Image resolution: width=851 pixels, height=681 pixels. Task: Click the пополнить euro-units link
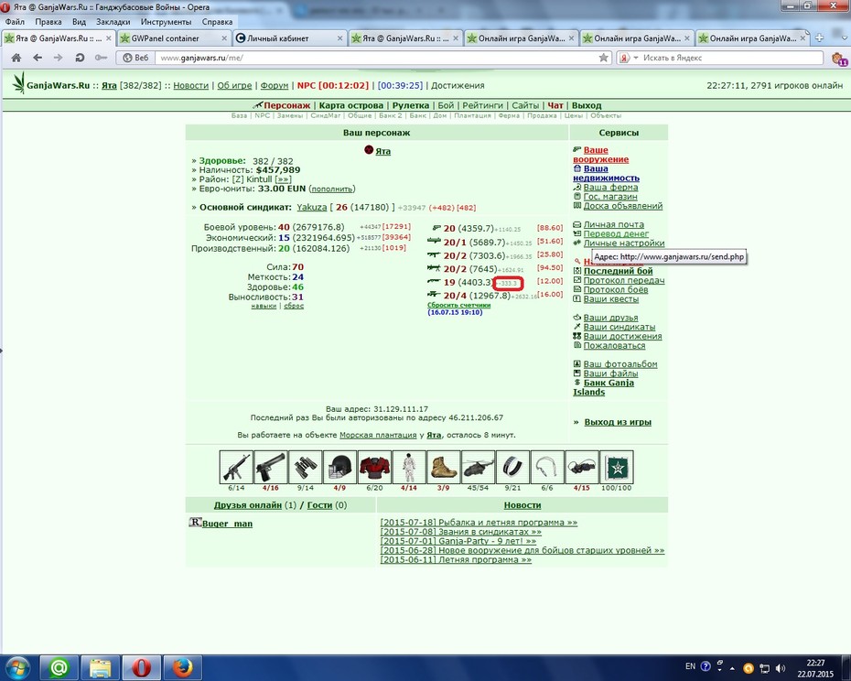(331, 189)
